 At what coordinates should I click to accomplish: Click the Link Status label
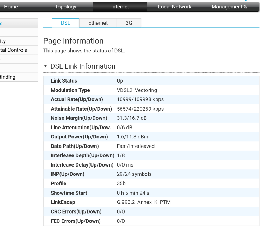(x=64, y=81)
